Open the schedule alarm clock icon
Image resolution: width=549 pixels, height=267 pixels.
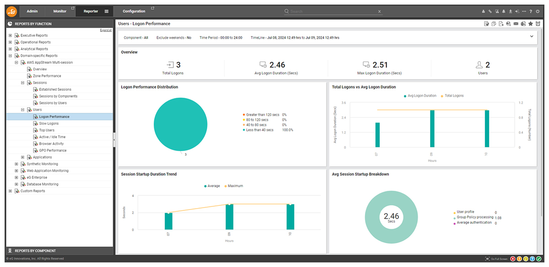pos(538,24)
